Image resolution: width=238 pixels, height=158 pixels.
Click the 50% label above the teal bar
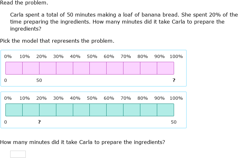pyautogui.click(x=92, y=98)
